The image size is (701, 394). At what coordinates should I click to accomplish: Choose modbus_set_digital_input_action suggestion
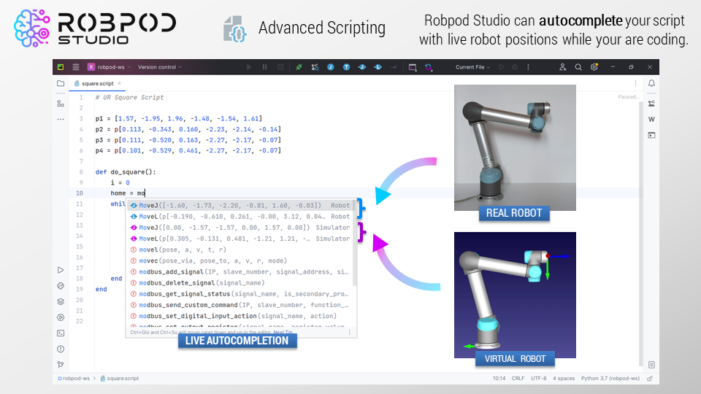[240, 316]
